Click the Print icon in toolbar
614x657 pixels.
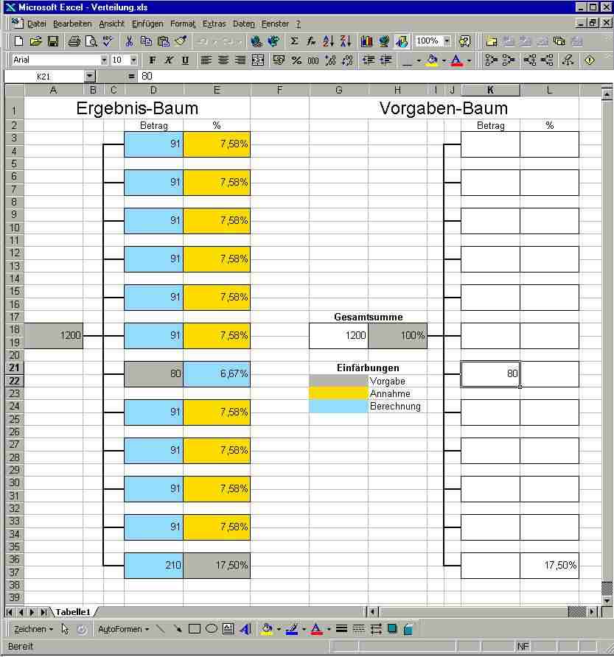pos(74,41)
